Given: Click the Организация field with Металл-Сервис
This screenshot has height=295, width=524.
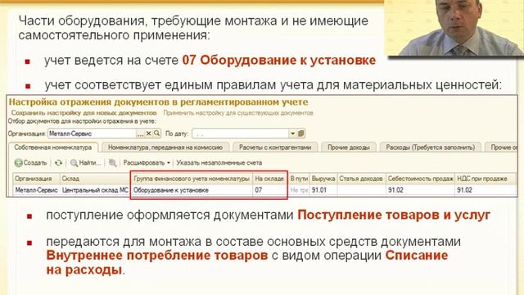Looking at the screenshot, I should 93,134.
